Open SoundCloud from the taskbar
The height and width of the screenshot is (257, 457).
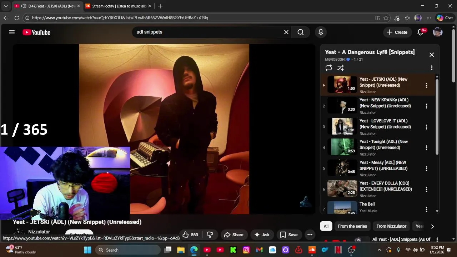[312, 250]
